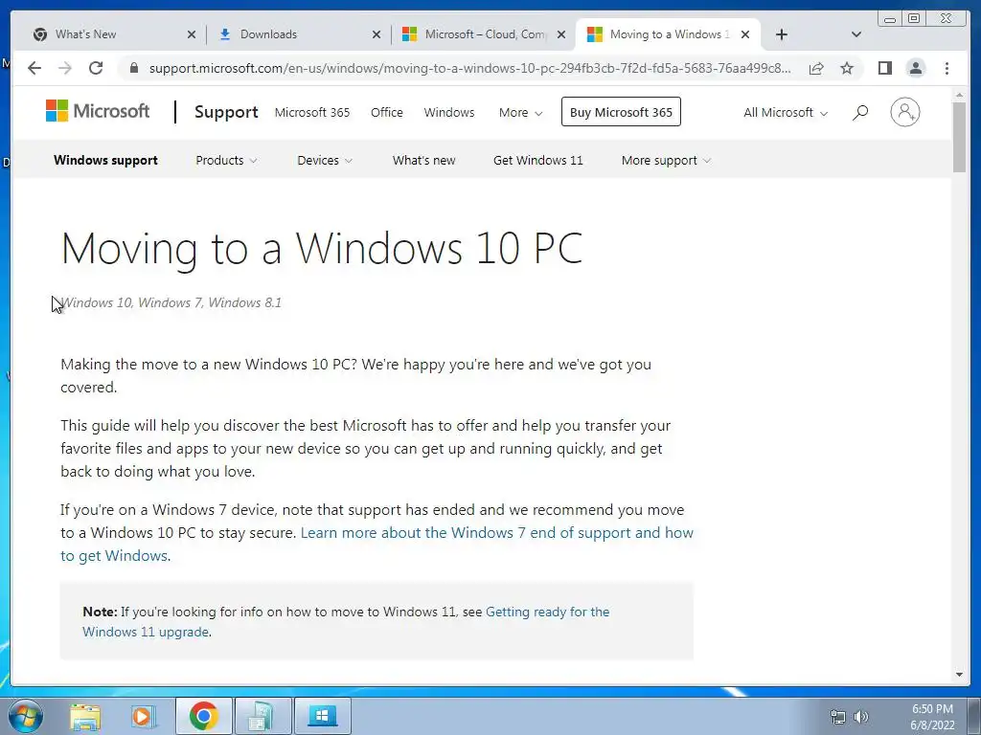Click the Microsoft logo

pyautogui.click(x=98, y=111)
